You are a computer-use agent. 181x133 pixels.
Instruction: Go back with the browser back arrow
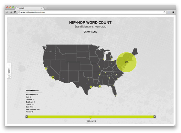pyautogui.click(x=7, y=12)
